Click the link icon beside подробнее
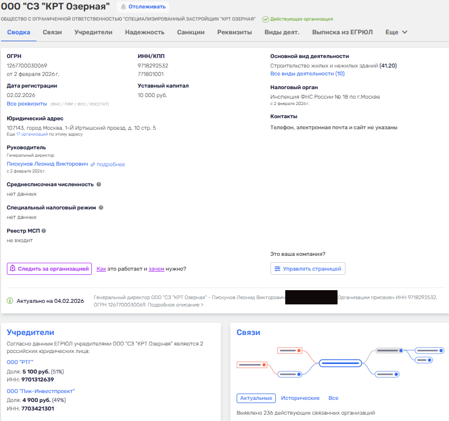The height and width of the screenshot is (421, 449). (x=92, y=165)
